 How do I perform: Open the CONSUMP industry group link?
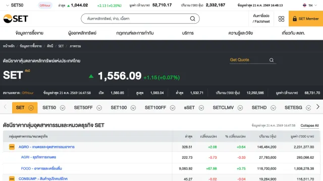pos(43,179)
